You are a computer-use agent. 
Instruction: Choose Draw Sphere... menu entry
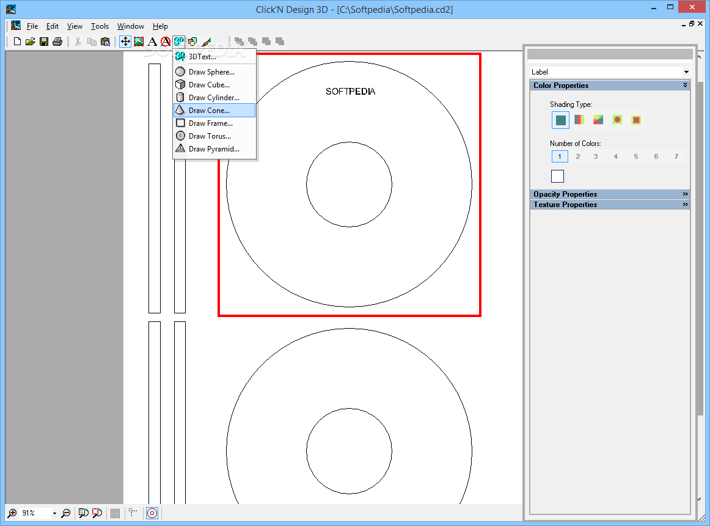tap(214, 72)
